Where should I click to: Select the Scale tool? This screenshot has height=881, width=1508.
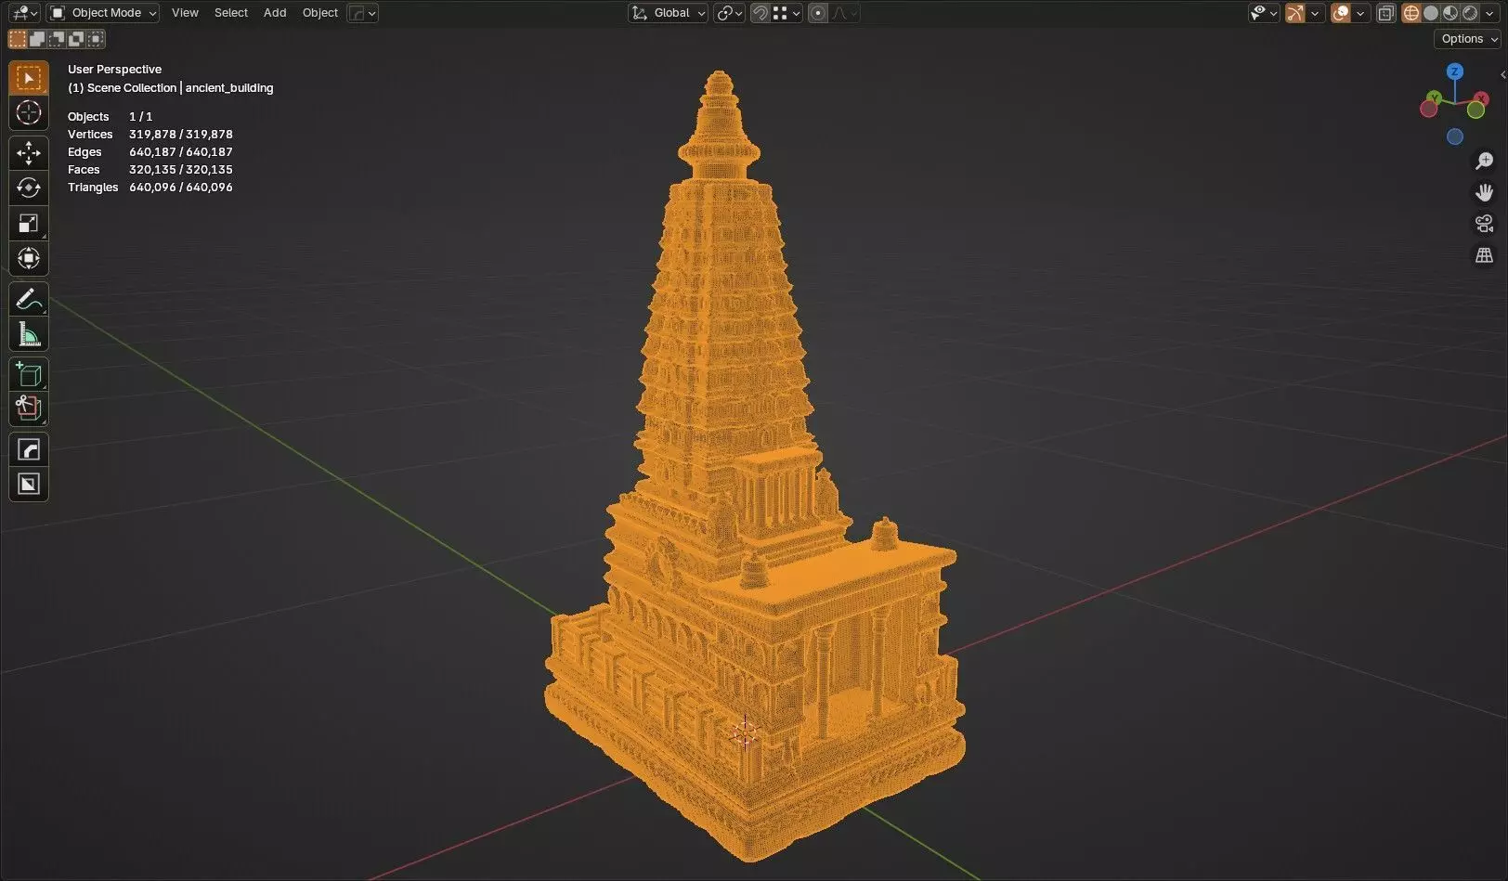coord(29,224)
